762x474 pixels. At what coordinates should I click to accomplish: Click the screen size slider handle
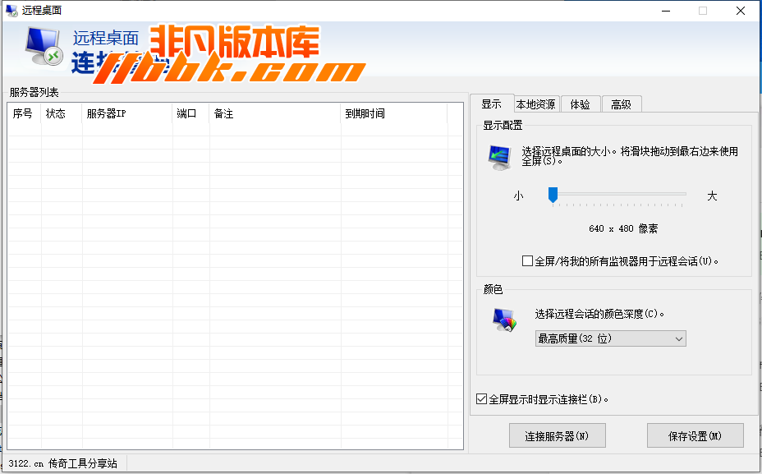point(553,194)
